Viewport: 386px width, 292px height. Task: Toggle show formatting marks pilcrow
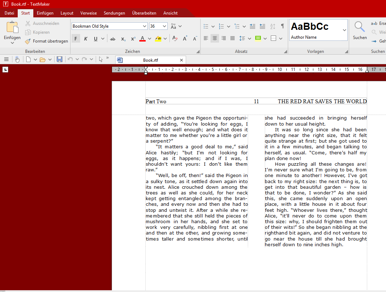(282, 26)
